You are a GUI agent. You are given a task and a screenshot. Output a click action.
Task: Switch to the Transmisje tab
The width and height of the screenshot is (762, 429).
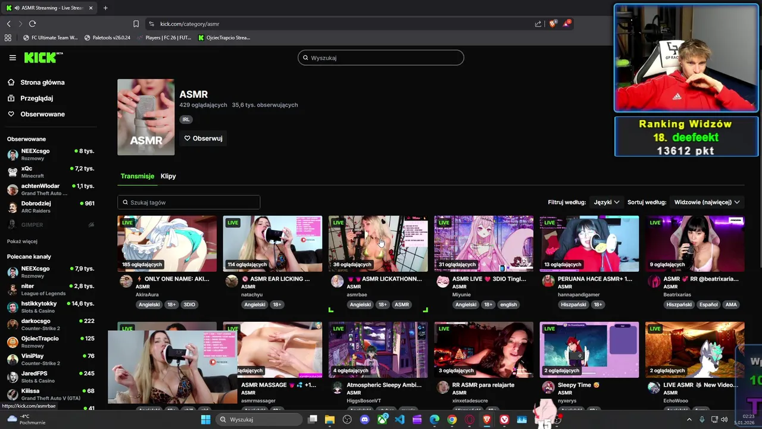click(138, 176)
